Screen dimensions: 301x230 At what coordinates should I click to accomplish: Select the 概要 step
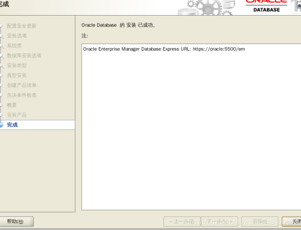[12, 105]
